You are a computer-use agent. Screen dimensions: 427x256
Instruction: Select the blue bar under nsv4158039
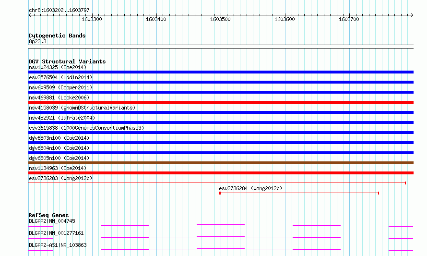point(221,112)
